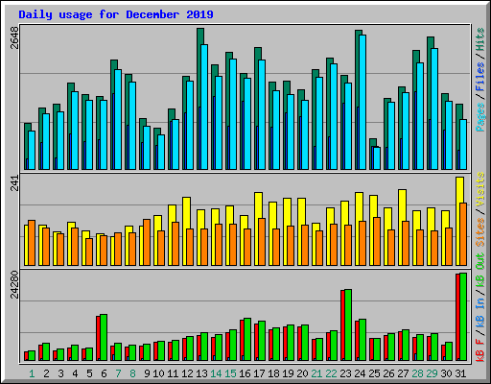Click day label 27 on the axis
Viewport: 491px width, 384px height.
coord(403,373)
